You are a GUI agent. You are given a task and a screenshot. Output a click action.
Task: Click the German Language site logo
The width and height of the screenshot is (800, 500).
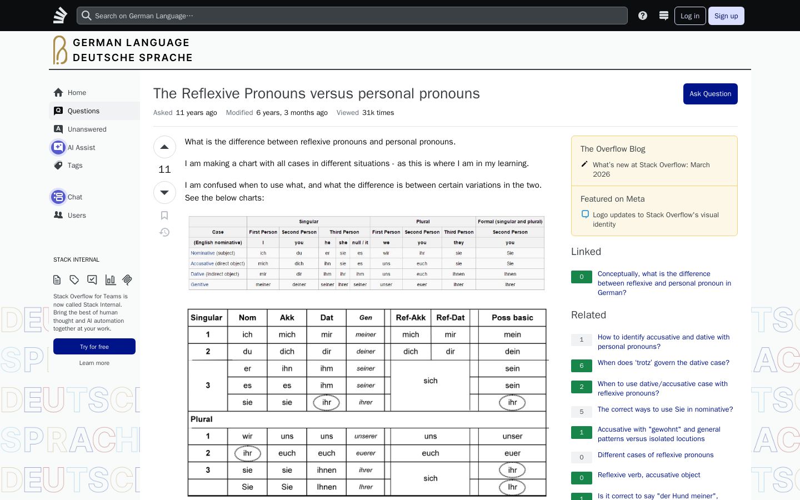pos(123,50)
